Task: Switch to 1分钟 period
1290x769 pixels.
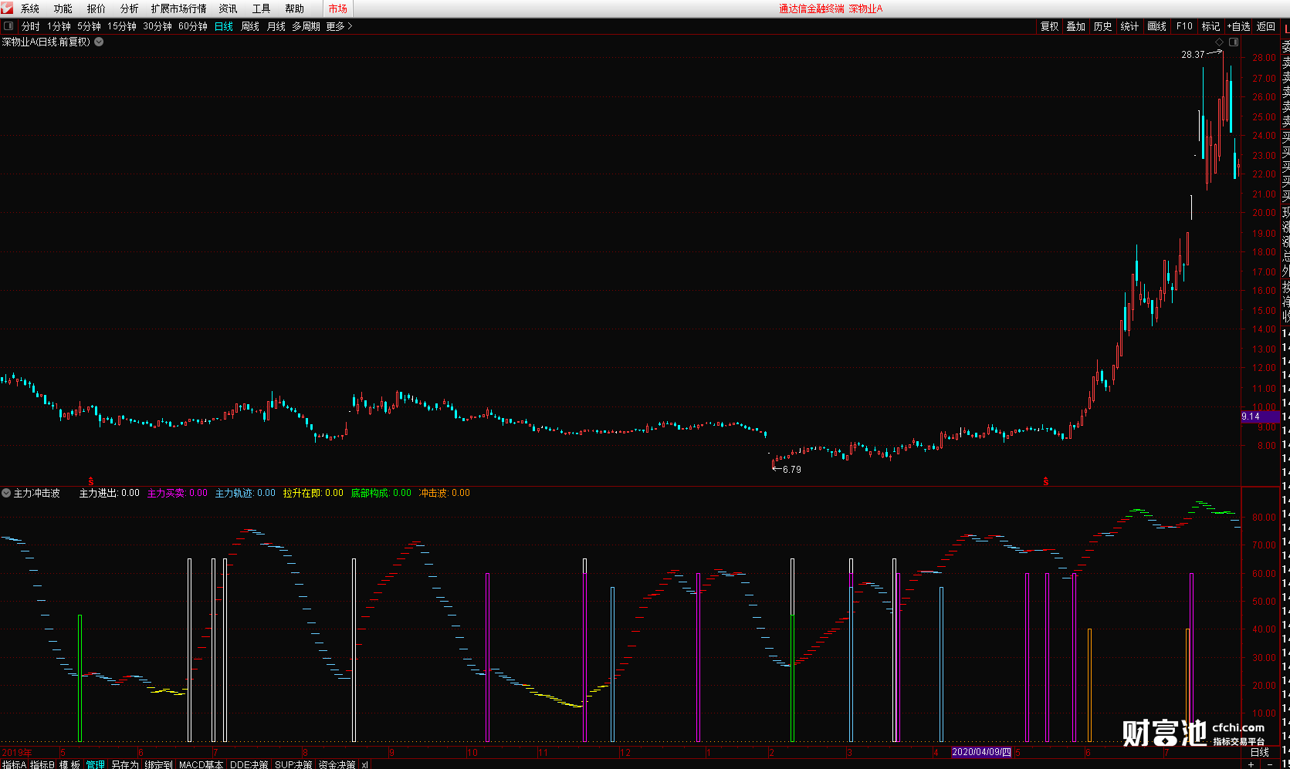Action: [x=59, y=26]
